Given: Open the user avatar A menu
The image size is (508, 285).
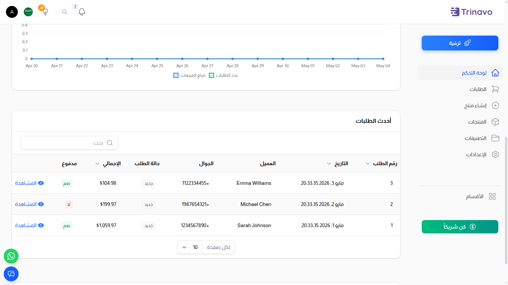Looking at the screenshot, I should [12, 12].
